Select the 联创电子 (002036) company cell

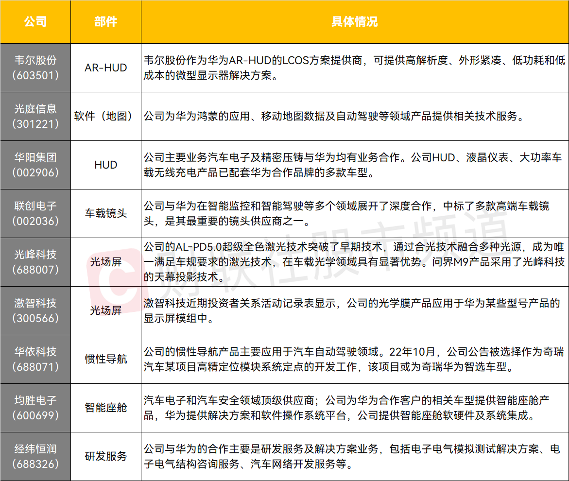35,214
